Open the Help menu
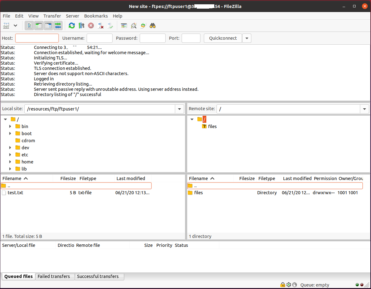The width and height of the screenshot is (371, 289). click(x=117, y=16)
